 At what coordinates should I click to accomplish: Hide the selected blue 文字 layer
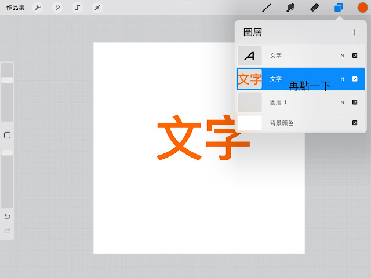[355, 79]
